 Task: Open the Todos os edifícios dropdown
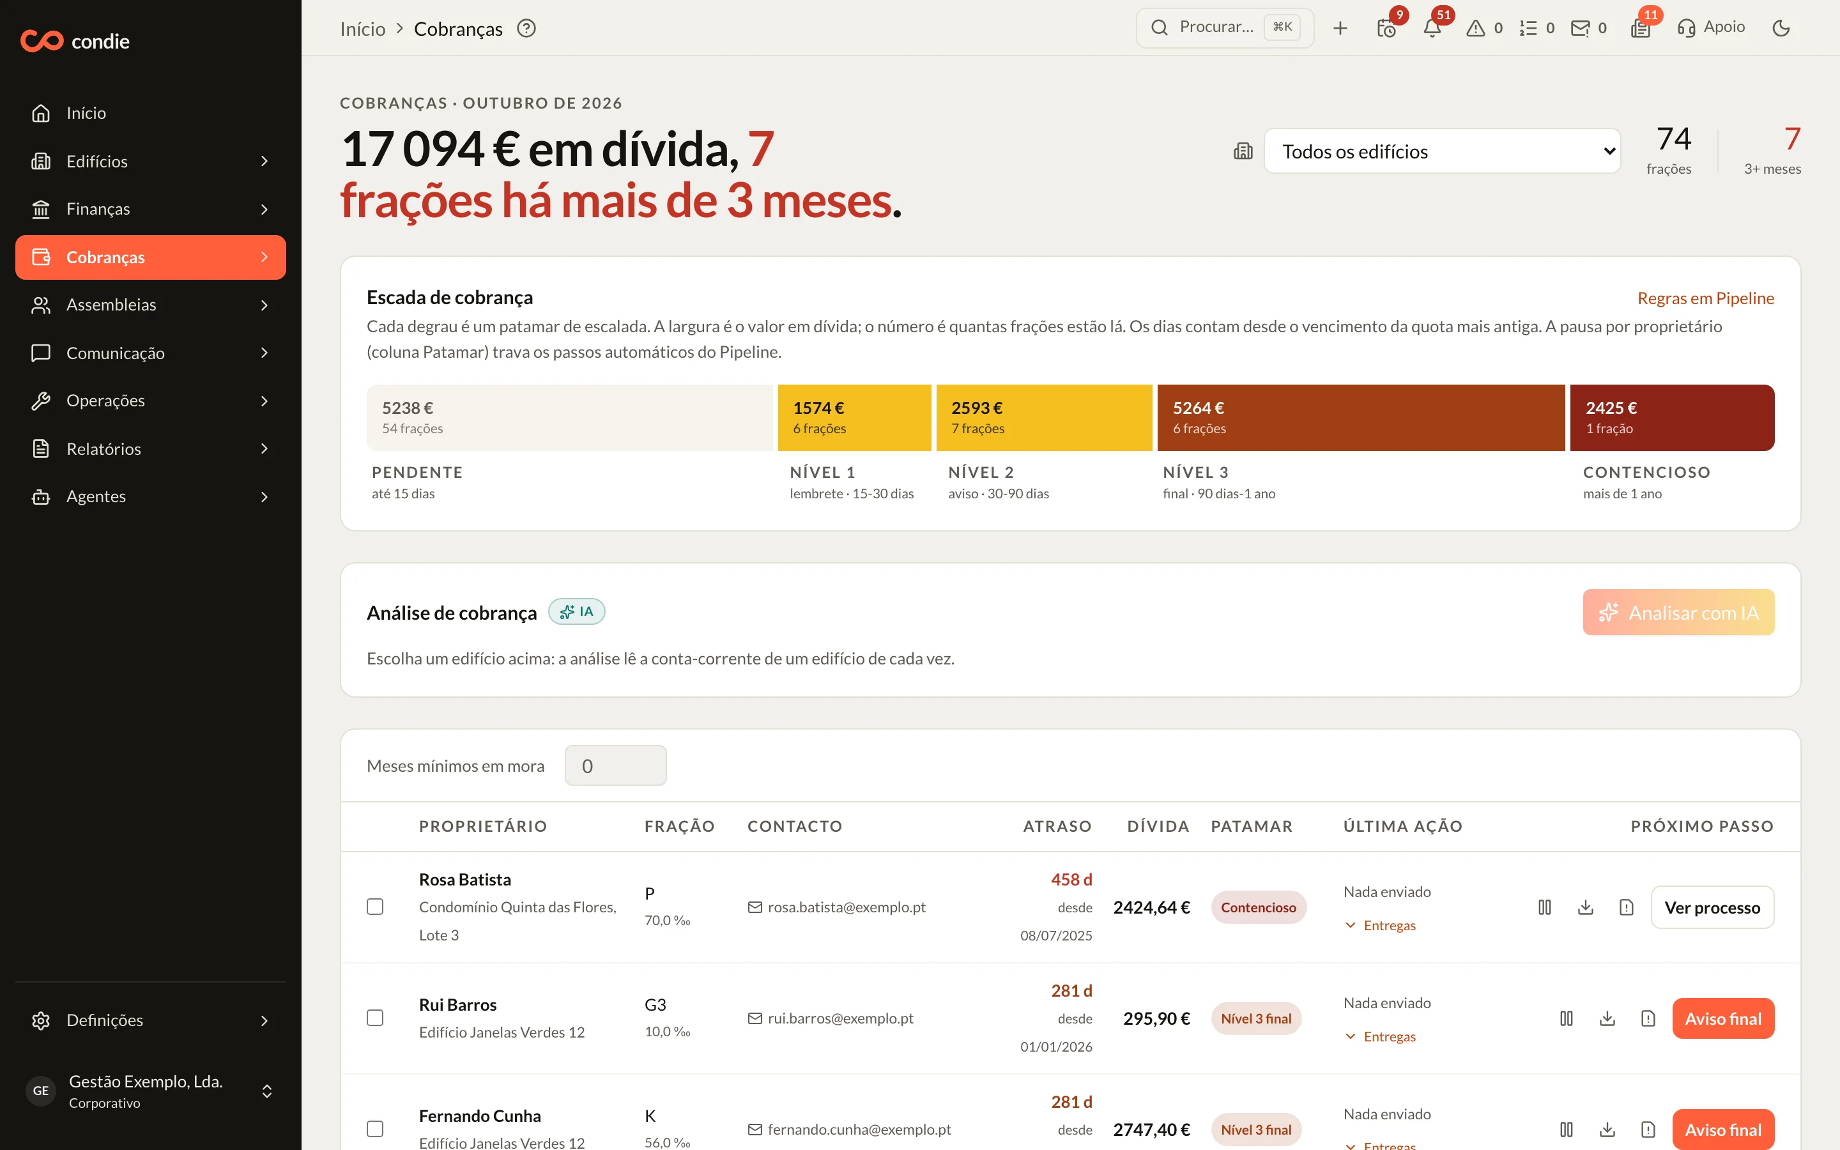coord(1441,151)
